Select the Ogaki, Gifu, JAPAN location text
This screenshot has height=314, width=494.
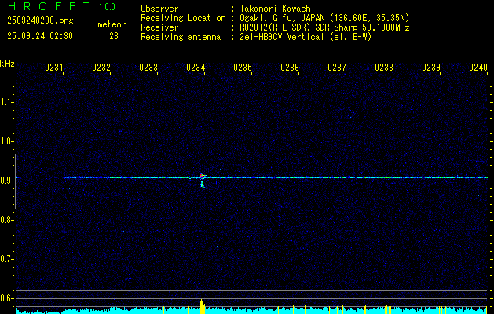coord(325,18)
